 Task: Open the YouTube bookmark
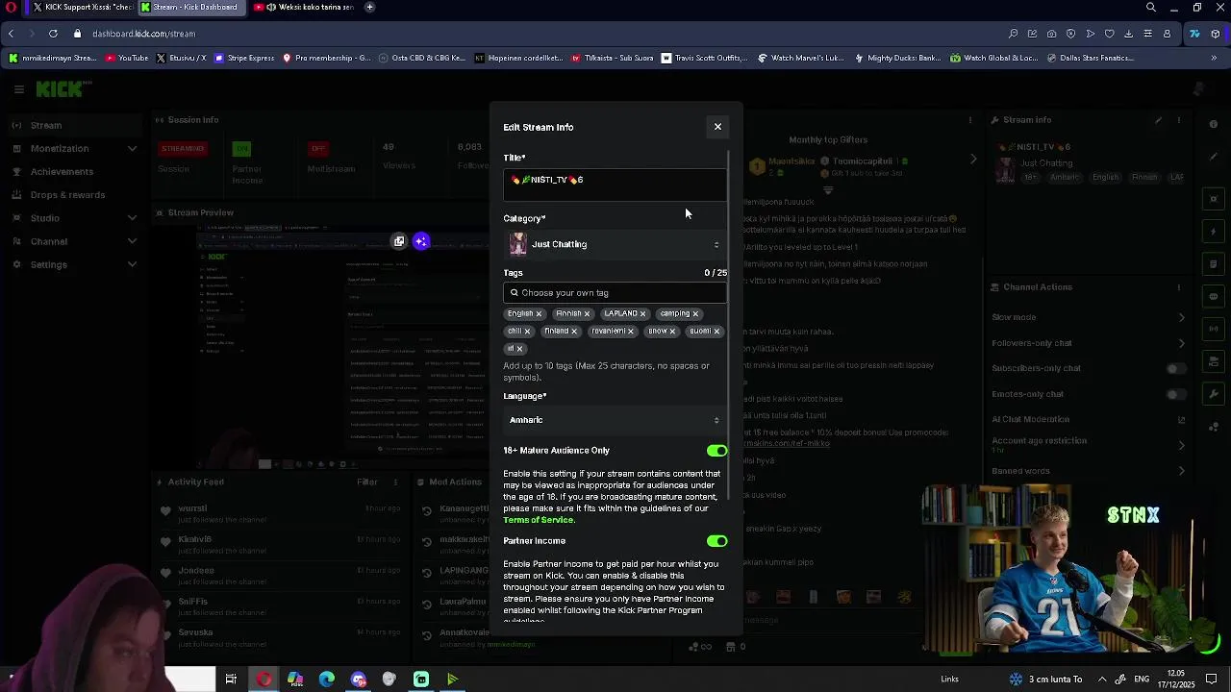(127, 58)
